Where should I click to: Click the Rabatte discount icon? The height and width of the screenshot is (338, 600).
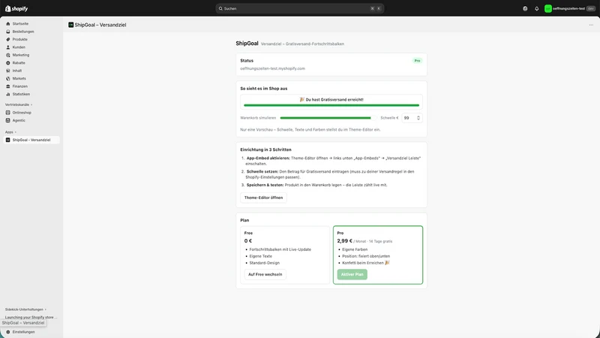[8, 63]
